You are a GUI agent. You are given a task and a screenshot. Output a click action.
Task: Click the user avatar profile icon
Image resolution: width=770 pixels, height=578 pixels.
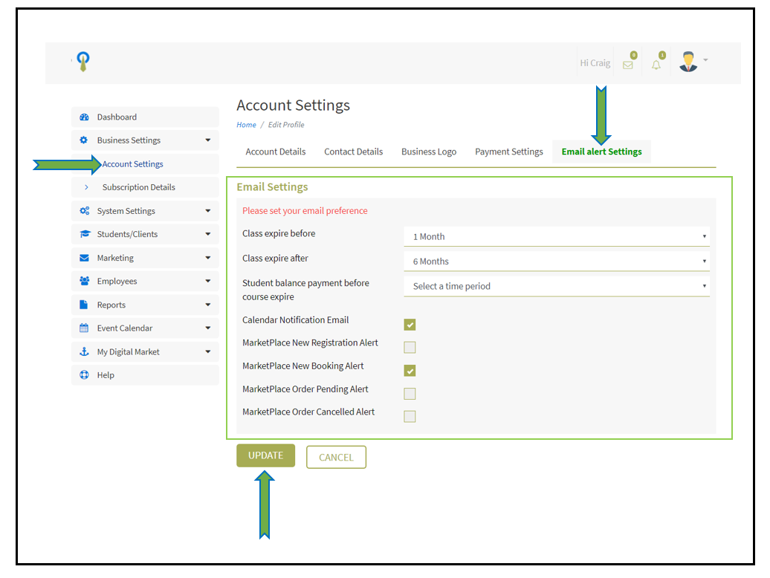click(689, 62)
